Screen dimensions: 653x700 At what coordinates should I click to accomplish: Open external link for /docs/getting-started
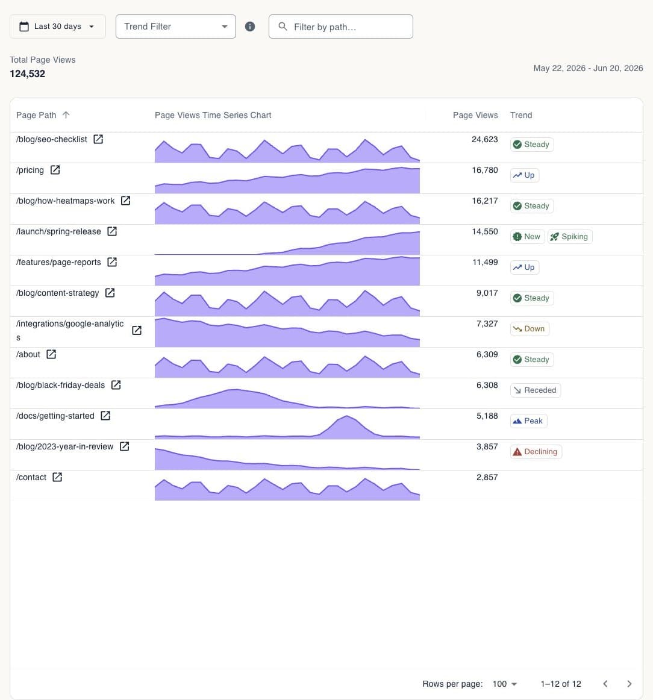(x=105, y=416)
